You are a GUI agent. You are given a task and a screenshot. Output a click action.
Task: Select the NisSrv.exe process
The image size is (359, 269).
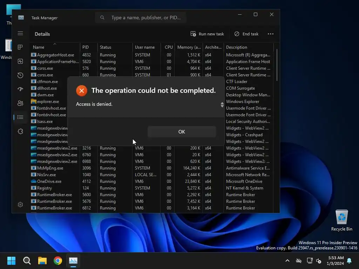pyautogui.click(x=151, y=174)
